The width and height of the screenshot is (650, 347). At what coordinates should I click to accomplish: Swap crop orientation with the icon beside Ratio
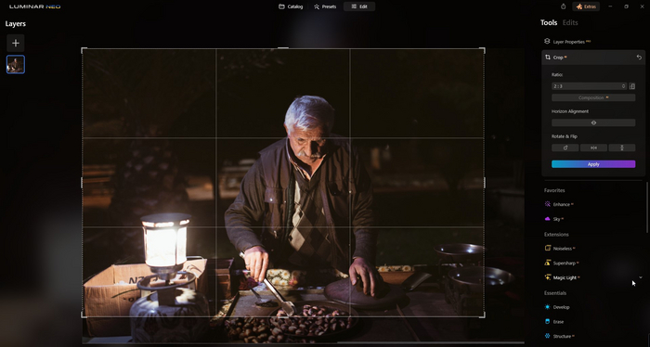[632, 86]
